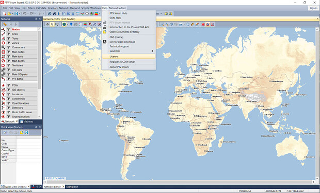
Task: Click the Links network object icon
Action: pyautogui.click(x=3, y=34)
